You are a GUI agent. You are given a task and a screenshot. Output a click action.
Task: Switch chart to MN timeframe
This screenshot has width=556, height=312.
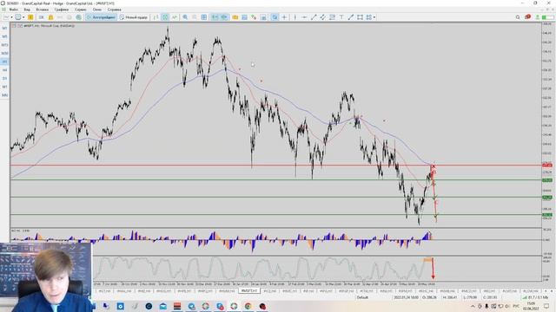click(4, 95)
